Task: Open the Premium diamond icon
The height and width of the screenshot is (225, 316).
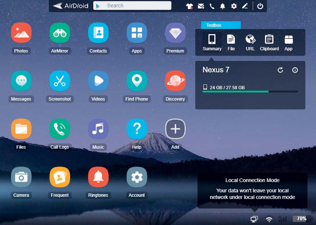Action: click(175, 33)
